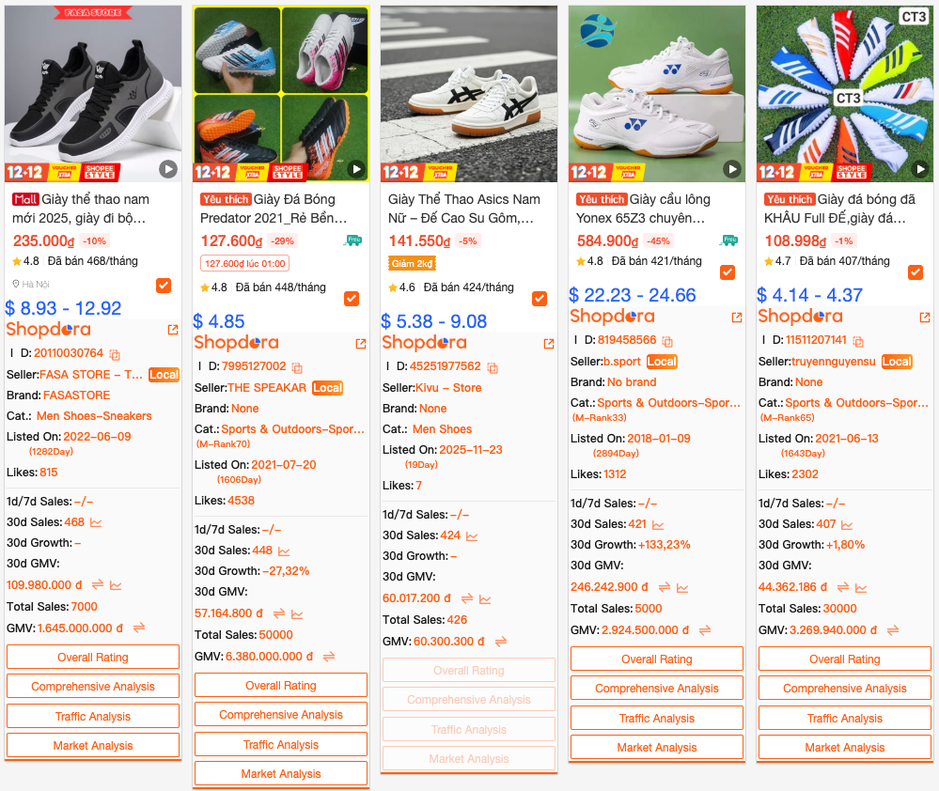Copy ID 819458566 via copy icon
Viewport: 939px width, 791px height.
pos(667,341)
